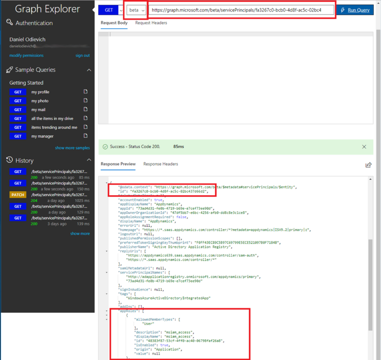This screenshot has width=381, height=360.
Task: Collapse the Sample Queries section
Action: pyautogui.click(x=89, y=70)
